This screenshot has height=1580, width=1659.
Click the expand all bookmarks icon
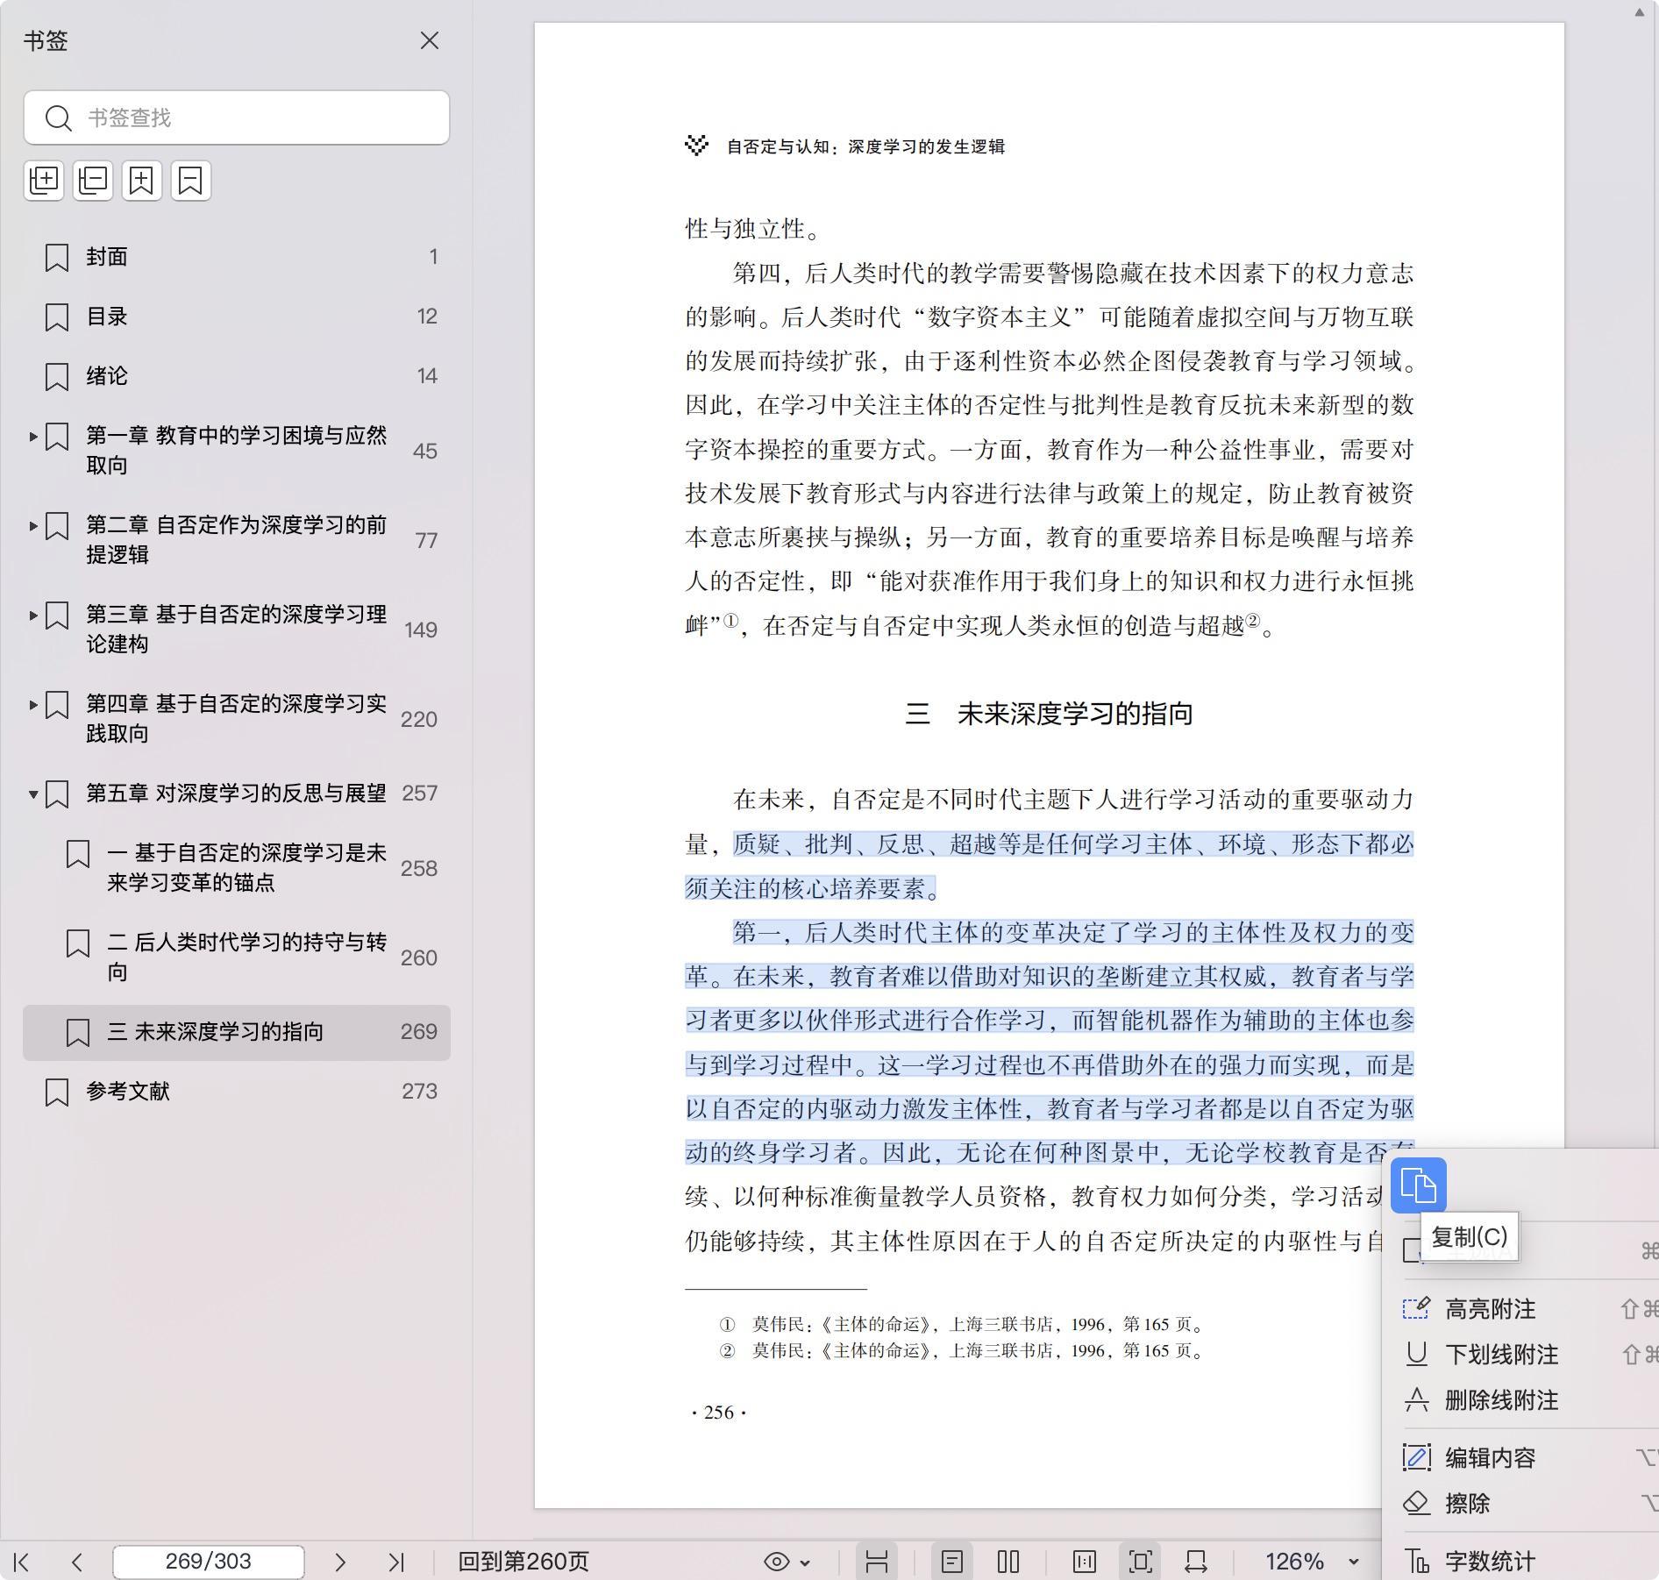coord(44,181)
